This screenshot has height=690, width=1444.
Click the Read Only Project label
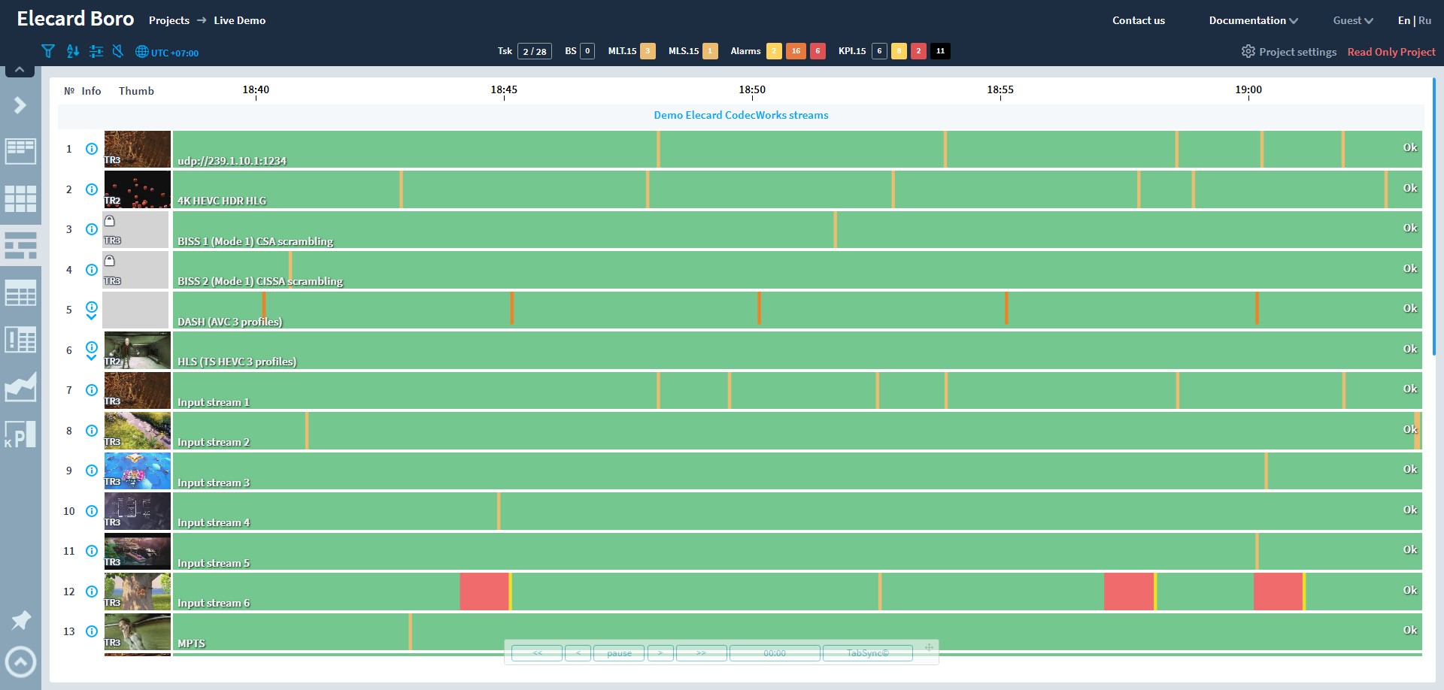click(x=1391, y=52)
